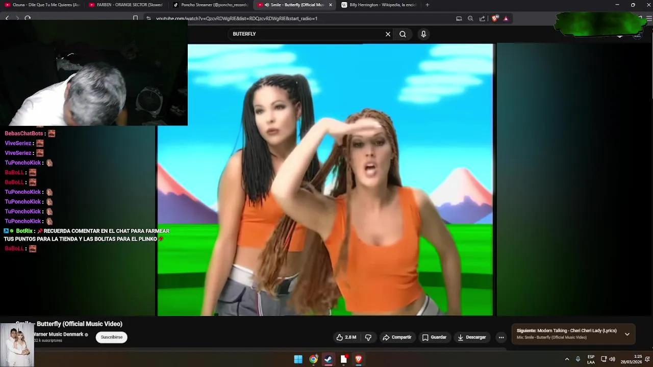Expand the Siguiente queue panel chevron
This screenshot has height=367, width=653.
pyautogui.click(x=627, y=334)
